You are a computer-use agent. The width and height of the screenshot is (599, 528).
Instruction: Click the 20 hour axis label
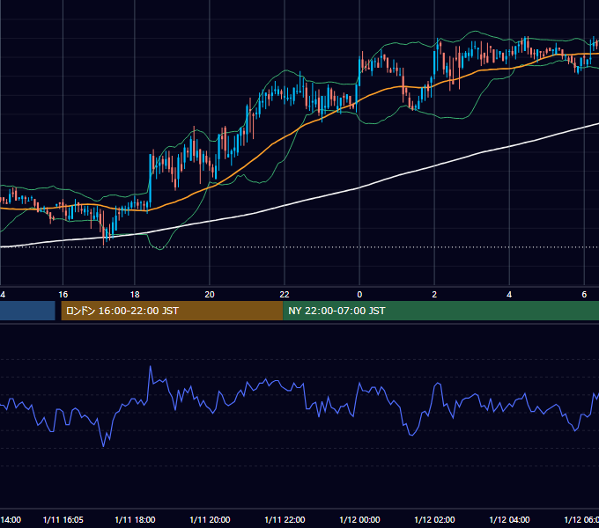(x=210, y=295)
